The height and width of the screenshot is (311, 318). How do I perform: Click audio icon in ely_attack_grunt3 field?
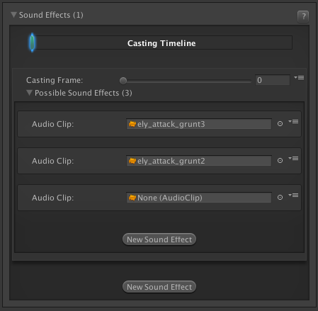click(132, 124)
